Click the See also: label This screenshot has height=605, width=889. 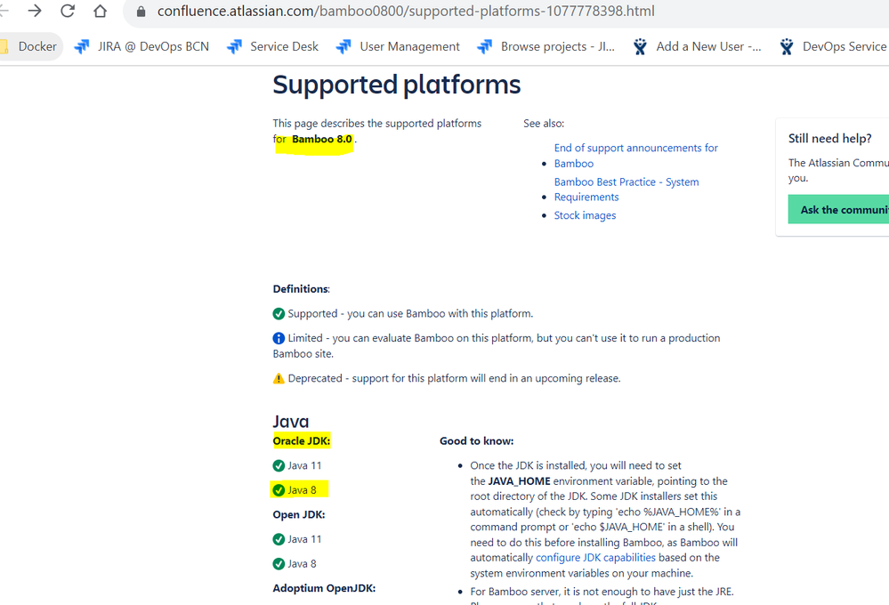coord(543,123)
